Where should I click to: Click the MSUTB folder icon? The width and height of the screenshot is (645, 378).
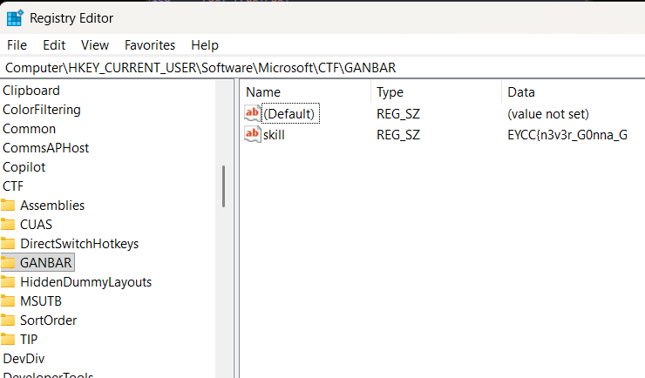(8, 301)
